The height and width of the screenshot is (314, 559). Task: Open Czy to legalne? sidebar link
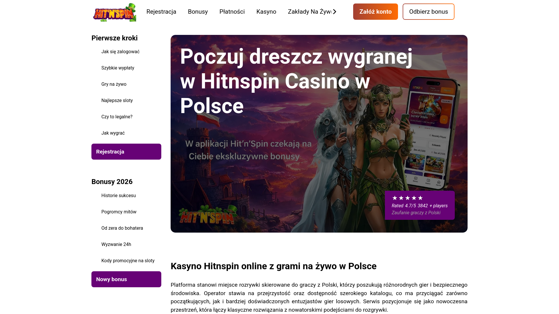[x=117, y=117]
